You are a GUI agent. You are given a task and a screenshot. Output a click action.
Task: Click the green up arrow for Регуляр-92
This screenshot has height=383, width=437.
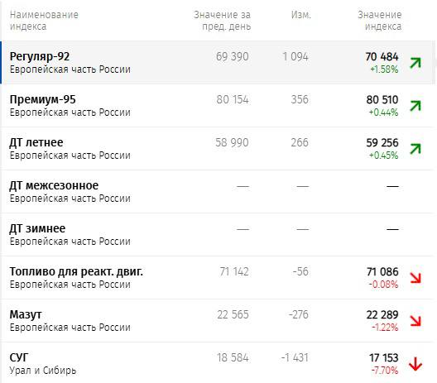415,63
